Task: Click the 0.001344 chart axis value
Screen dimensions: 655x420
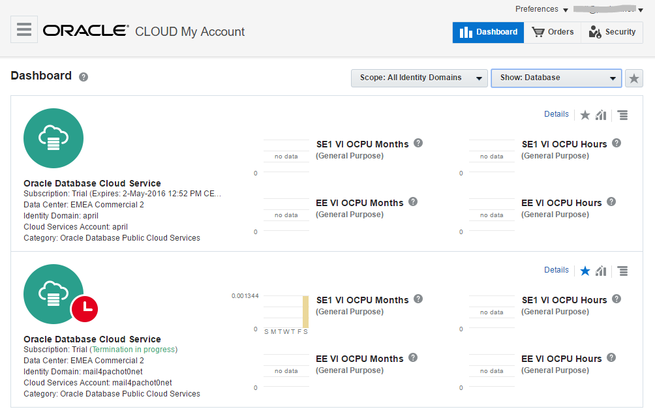Action: coord(245,296)
